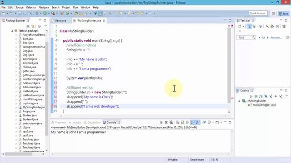Open the Package Explorer view menu triangle
Viewport: 291px width, 163px height.
(x=45, y=26)
